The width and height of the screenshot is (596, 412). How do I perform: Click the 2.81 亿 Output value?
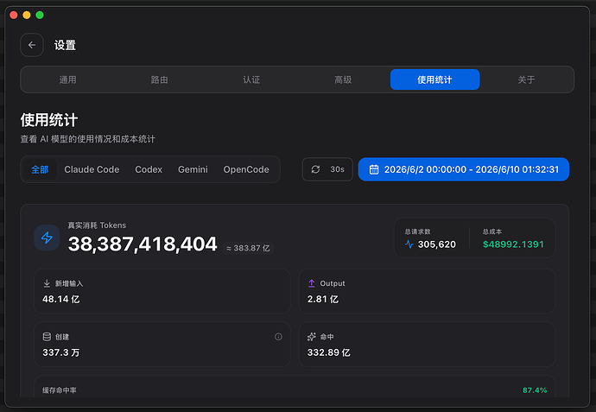coord(323,300)
